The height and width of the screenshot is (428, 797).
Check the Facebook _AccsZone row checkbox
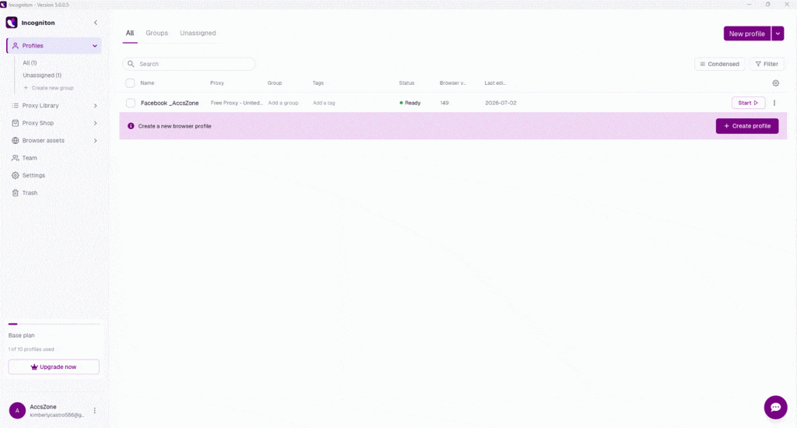pos(131,103)
